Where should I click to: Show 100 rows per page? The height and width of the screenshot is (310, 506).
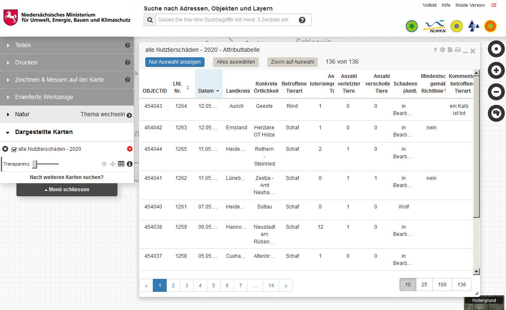tap(442, 285)
